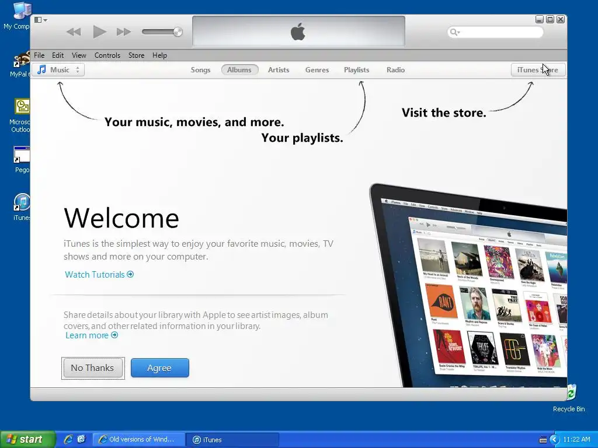Click the 11:22 AM system clock
This screenshot has height=448, width=598.
(576, 440)
